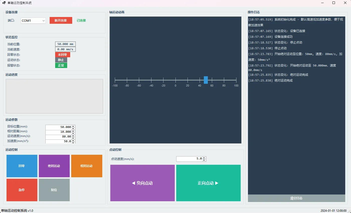
Task: Click the 未回零 homing status indicator
Action: click(x=62, y=54)
